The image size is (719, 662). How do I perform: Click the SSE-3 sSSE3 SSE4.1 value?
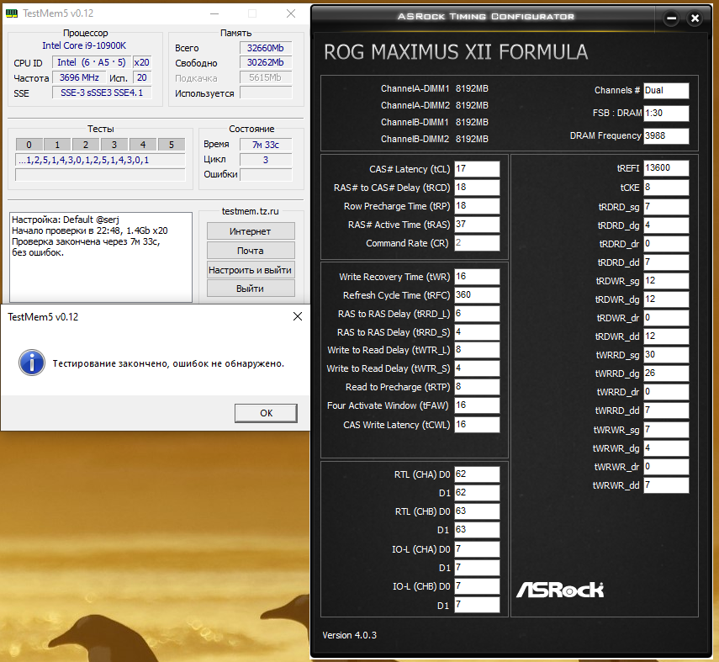102,93
